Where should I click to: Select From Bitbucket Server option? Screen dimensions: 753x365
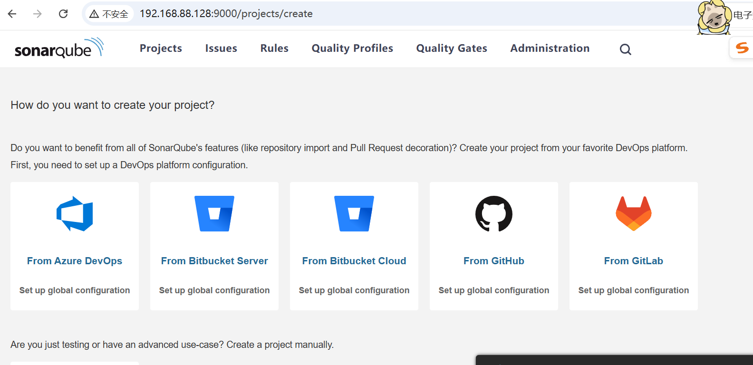coord(214,261)
